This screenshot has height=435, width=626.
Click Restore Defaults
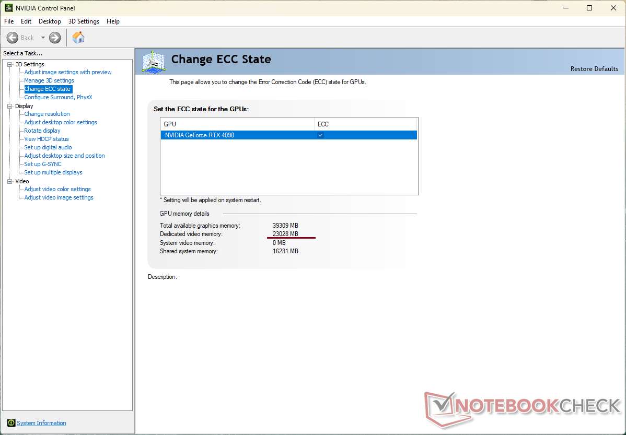(594, 68)
